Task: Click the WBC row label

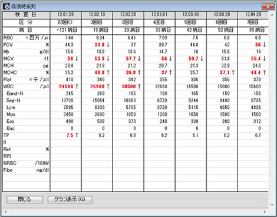Action: click(x=8, y=86)
